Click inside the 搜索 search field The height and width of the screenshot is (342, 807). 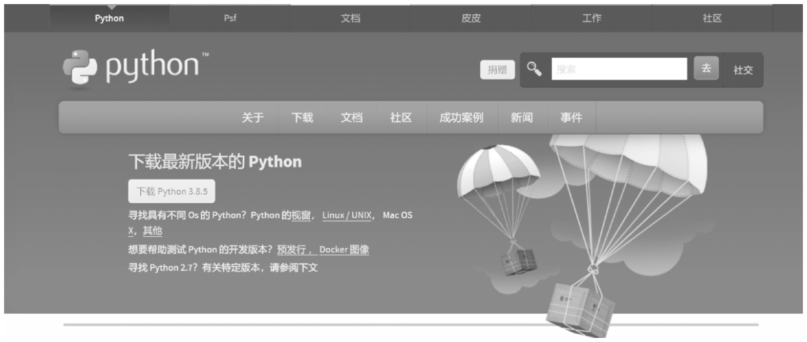619,69
